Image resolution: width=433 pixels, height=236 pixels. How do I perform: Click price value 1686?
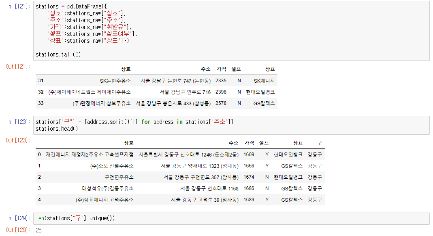tap(249, 188)
